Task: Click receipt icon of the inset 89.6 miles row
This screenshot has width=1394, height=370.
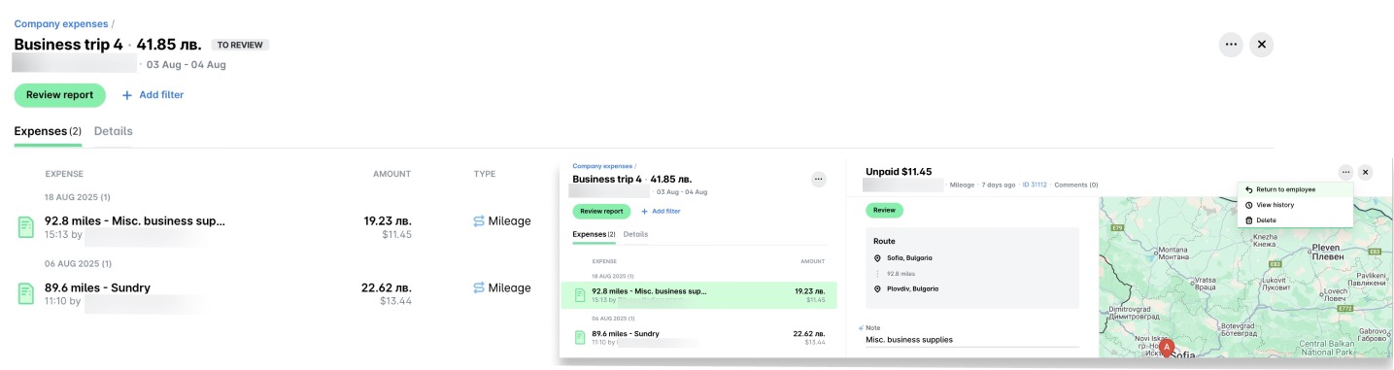Action: point(580,337)
